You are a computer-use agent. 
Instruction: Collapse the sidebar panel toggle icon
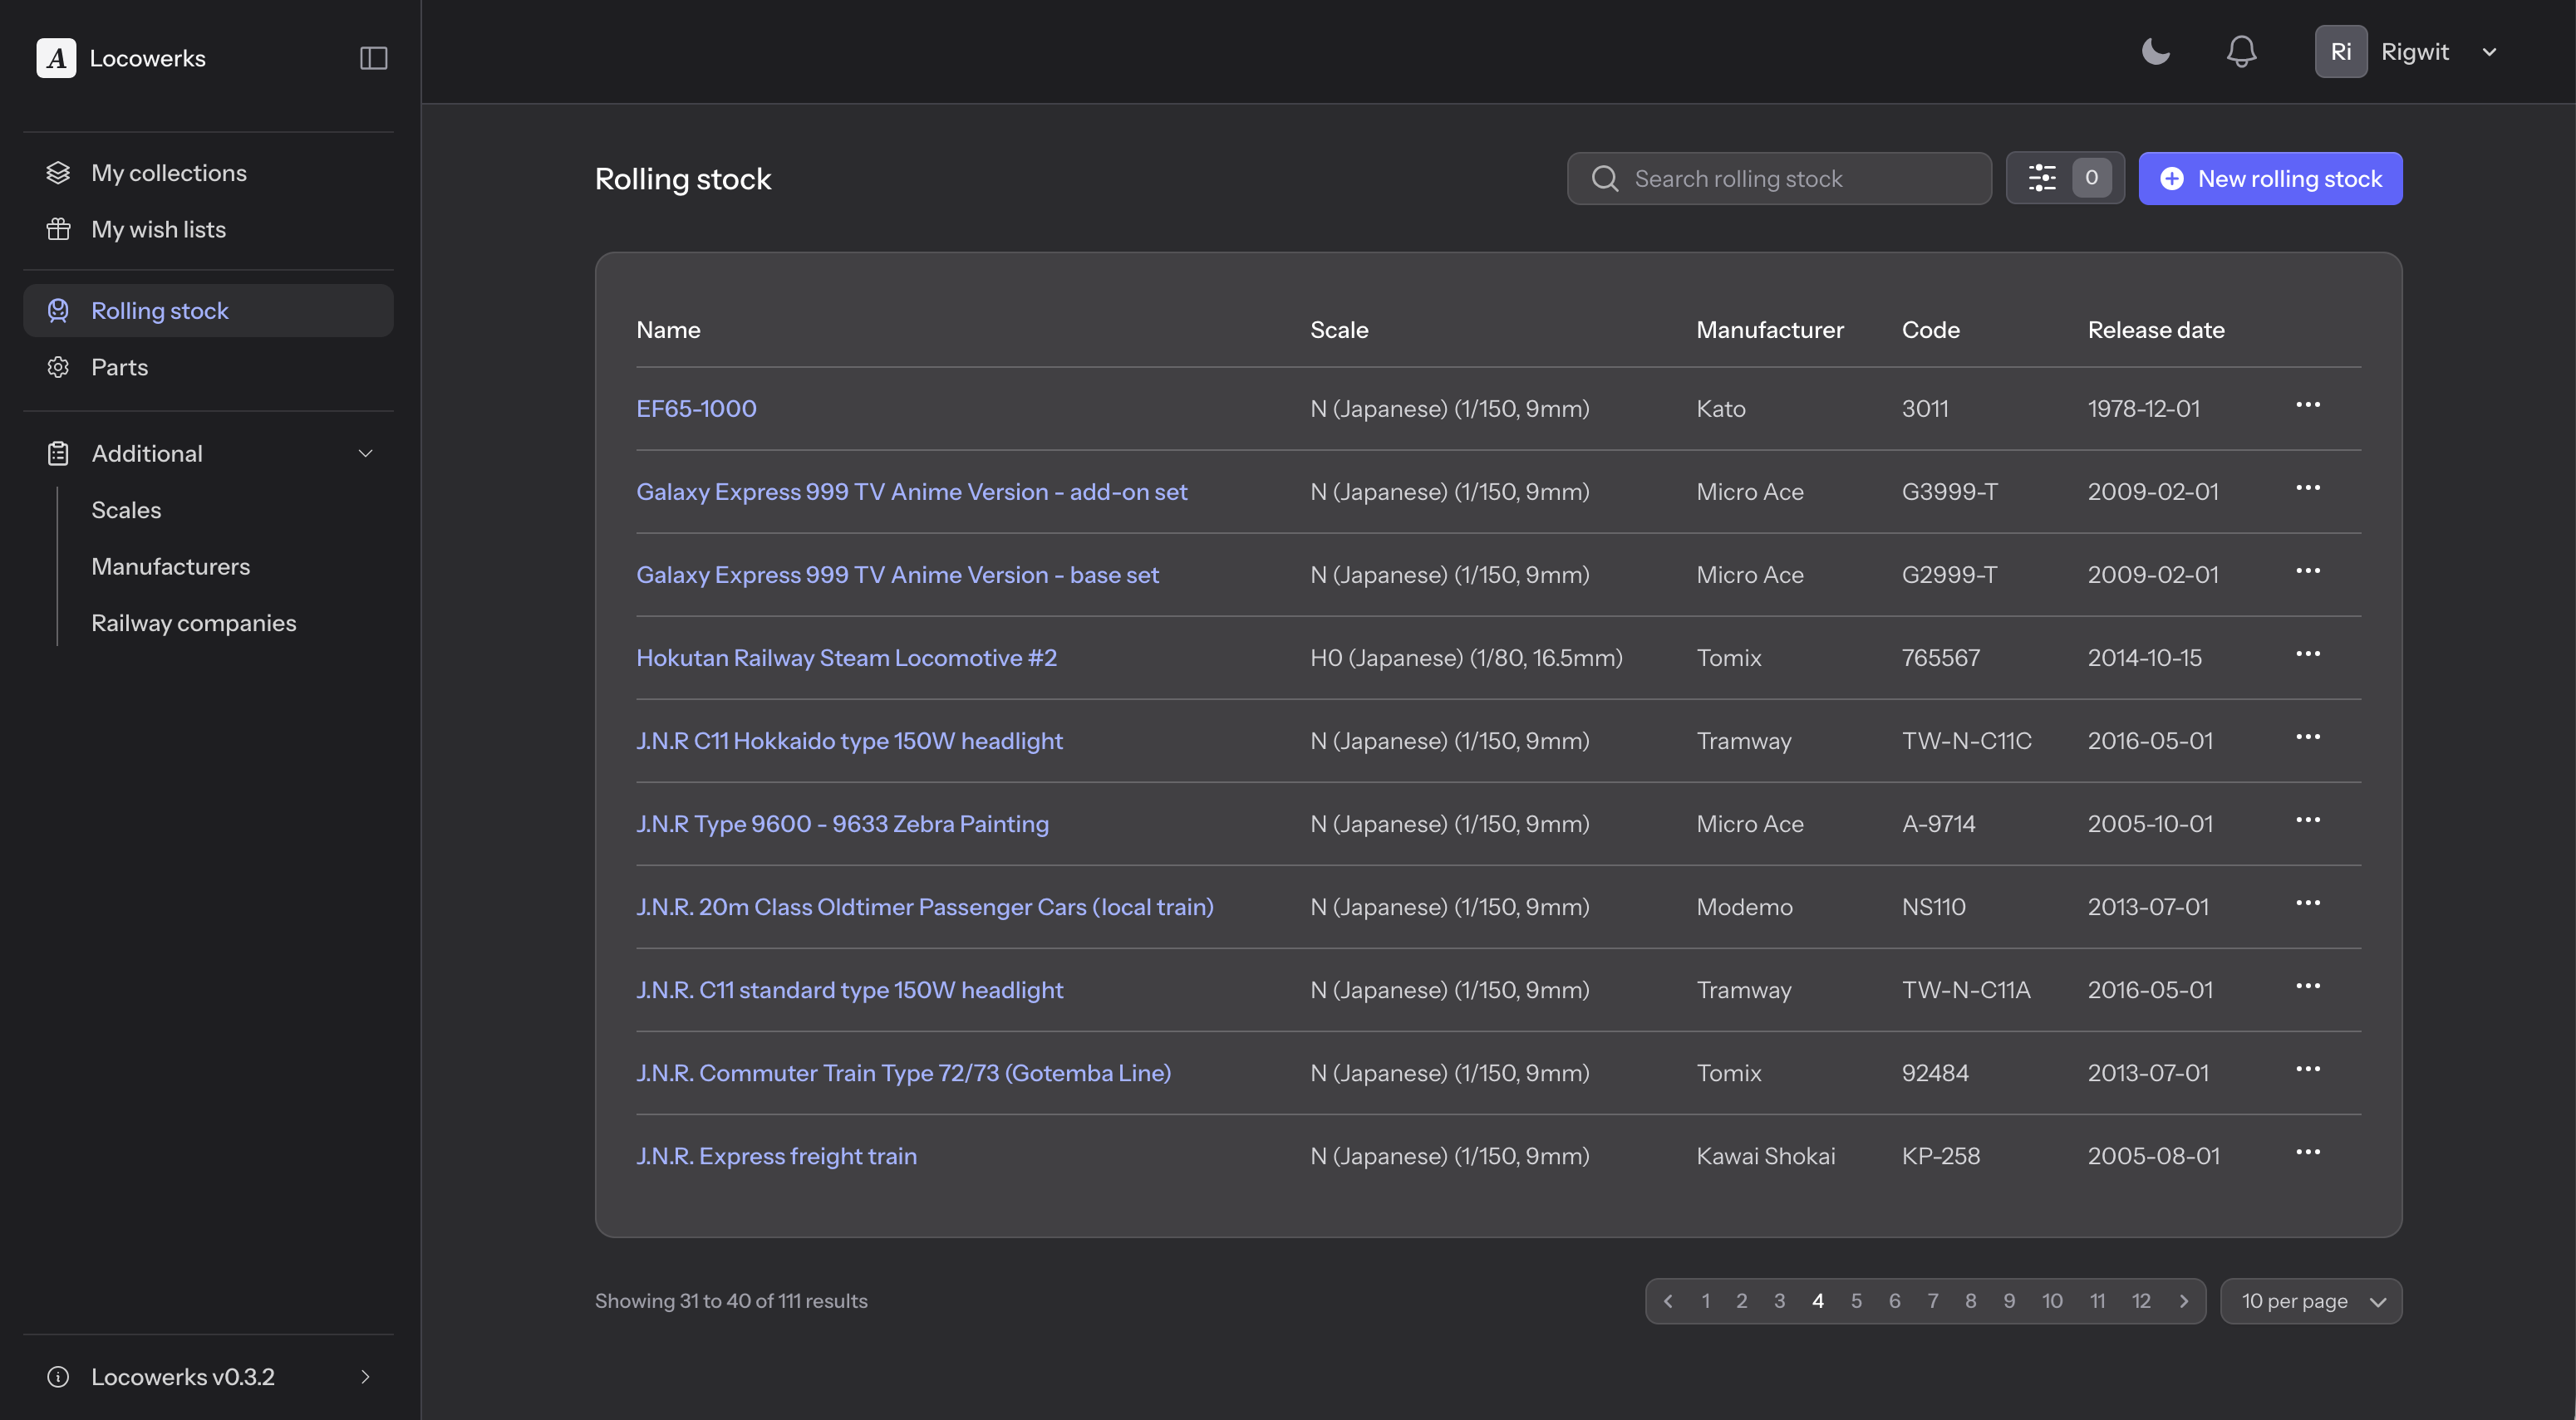373,58
